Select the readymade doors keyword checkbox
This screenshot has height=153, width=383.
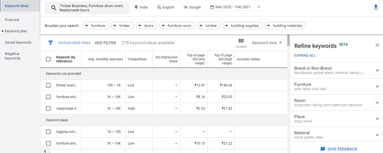click(x=48, y=108)
